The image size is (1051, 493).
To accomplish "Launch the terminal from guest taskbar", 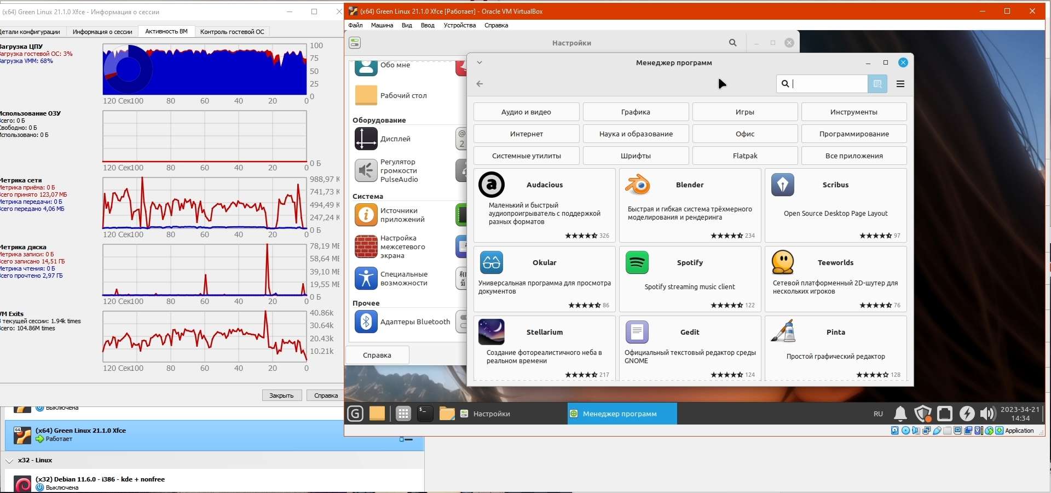I will point(425,414).
